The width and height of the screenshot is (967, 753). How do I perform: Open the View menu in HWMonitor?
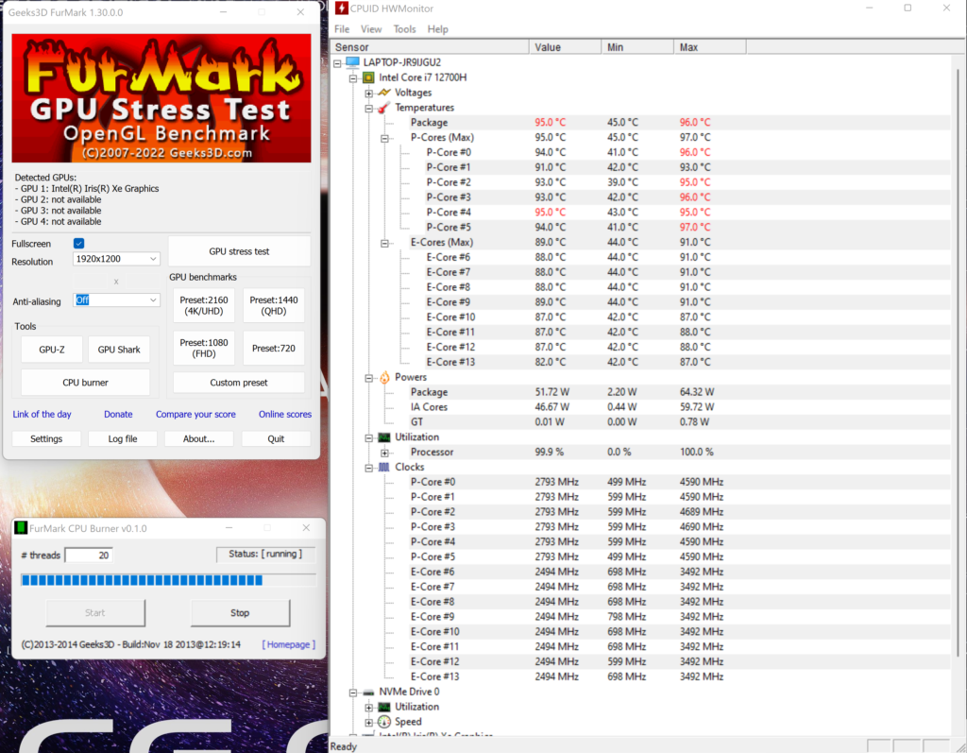coord(371,28)
